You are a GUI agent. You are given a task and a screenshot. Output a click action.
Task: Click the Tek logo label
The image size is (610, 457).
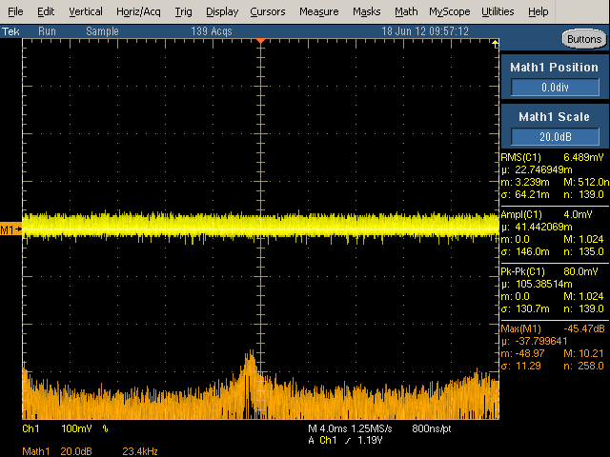coord(10,31)
